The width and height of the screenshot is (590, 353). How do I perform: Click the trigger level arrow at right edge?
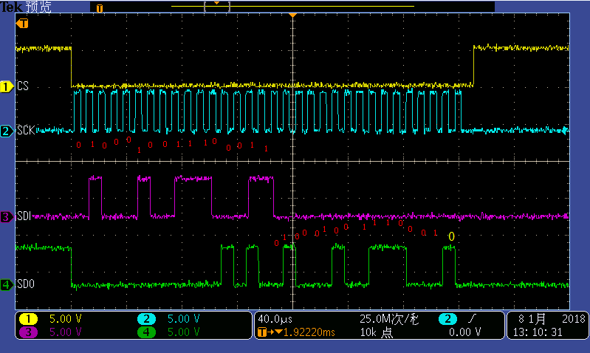click(565, 131)
